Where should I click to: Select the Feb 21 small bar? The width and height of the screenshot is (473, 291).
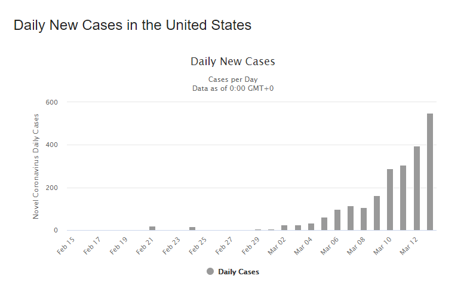point(152,228)
